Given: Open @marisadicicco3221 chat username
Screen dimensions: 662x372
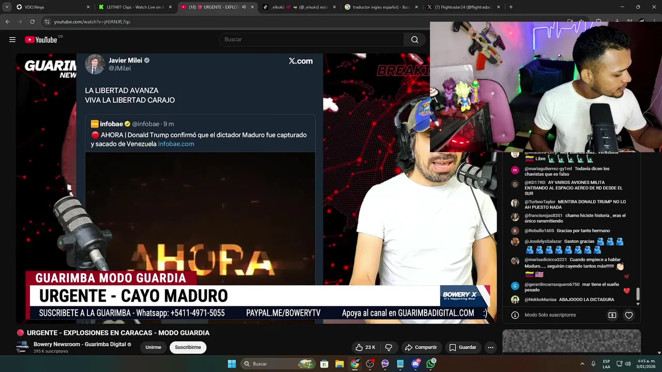Looking at the screenshot, I should coord(546,260).
